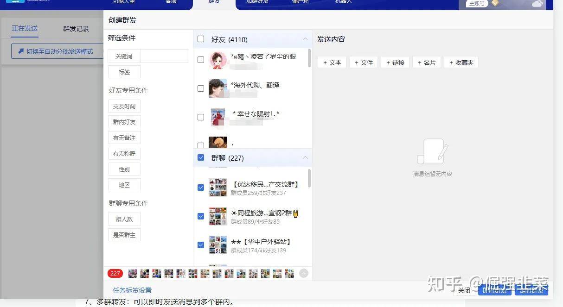Open the 标签 filter
The height and width of the screenshot is (307, 563).
(x=124, y=72)
